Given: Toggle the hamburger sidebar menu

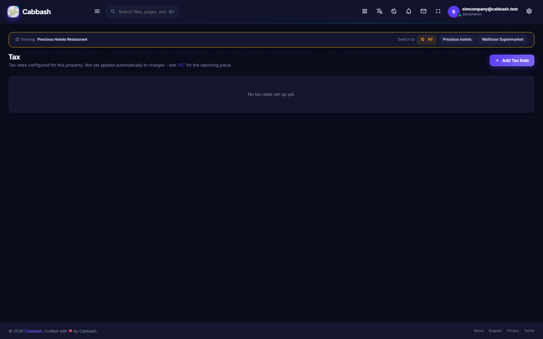Looking at the screenshot, I should click(97, 11).
